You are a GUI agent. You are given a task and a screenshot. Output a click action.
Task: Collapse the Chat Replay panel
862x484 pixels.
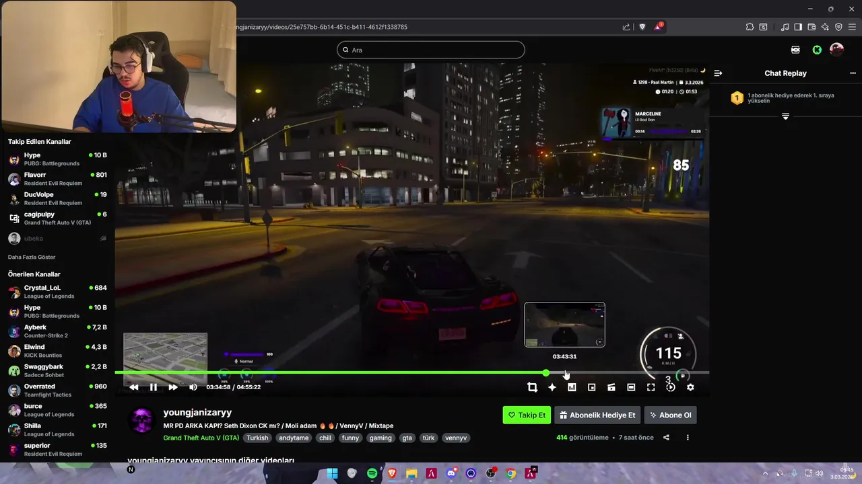tap(718, 73)
